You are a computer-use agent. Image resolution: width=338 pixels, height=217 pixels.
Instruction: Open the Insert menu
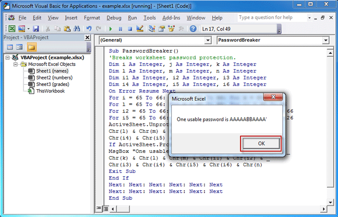[71, 18]
